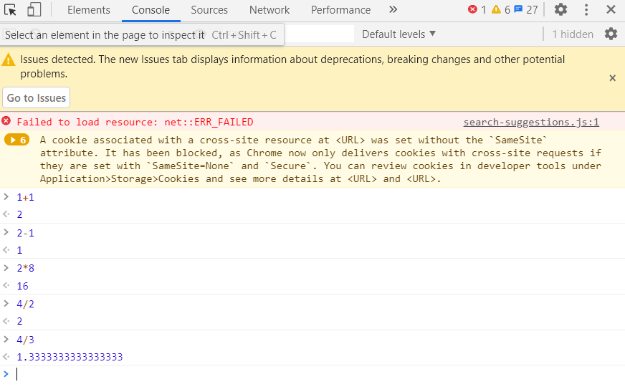
Task: Expand the grouped 6 cookie warnings
Action: 16,140
